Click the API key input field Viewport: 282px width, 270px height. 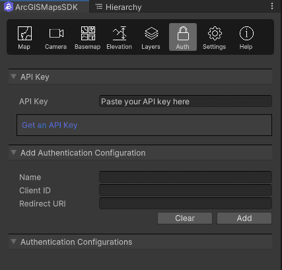click(x=186, y=101)
